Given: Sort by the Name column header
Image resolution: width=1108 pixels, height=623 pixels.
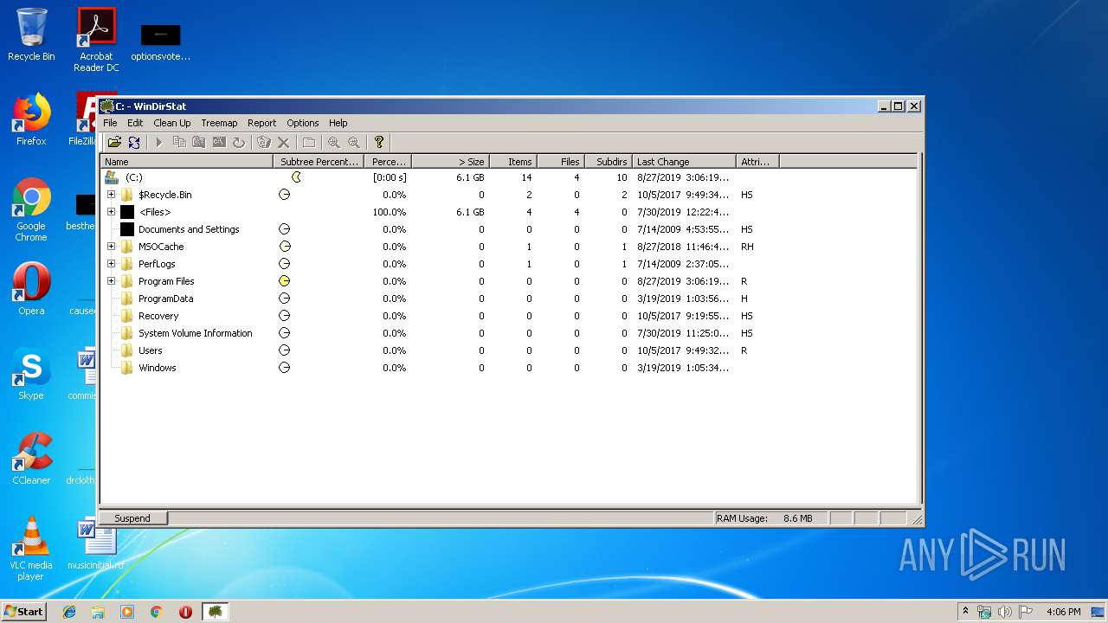Looking at the screenshot, I should tap(188, 162).
